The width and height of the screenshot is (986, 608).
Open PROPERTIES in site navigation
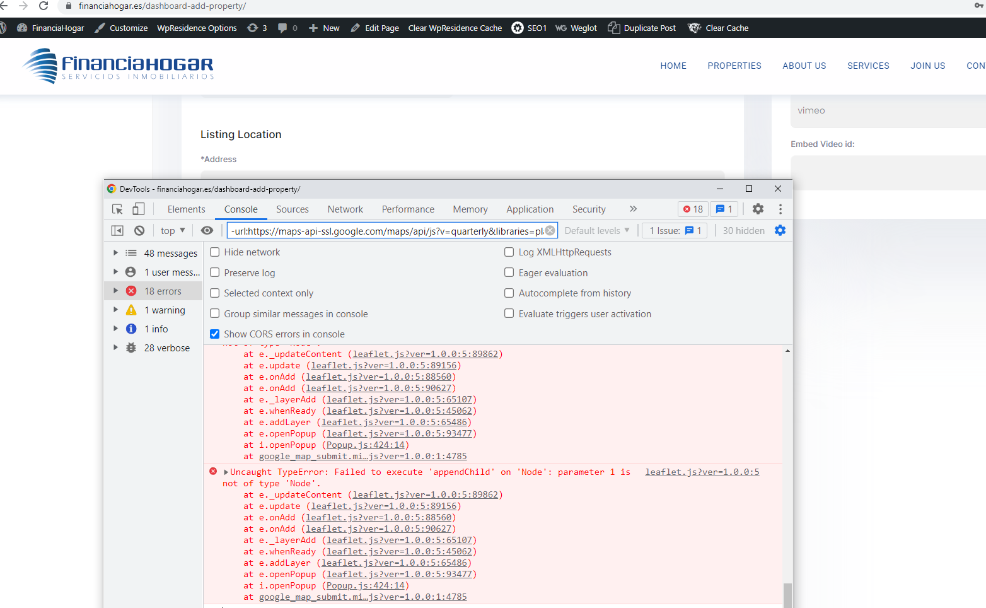pyautogui.click(x=734, y=66)
